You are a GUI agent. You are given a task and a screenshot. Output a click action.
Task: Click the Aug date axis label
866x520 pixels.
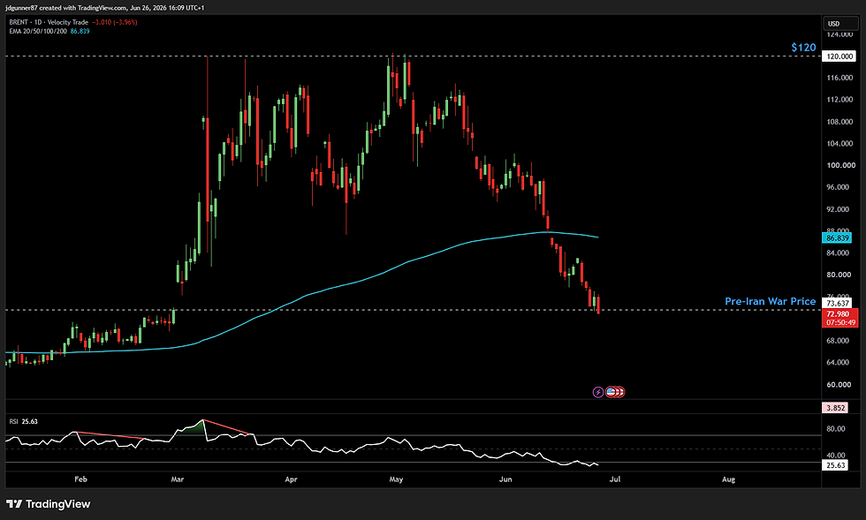coord(728,479)
